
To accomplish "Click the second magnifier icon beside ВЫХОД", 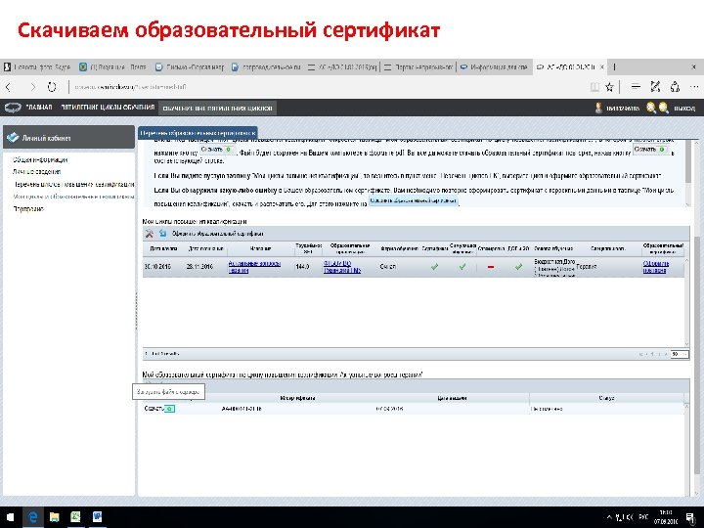I will [663, 108].
